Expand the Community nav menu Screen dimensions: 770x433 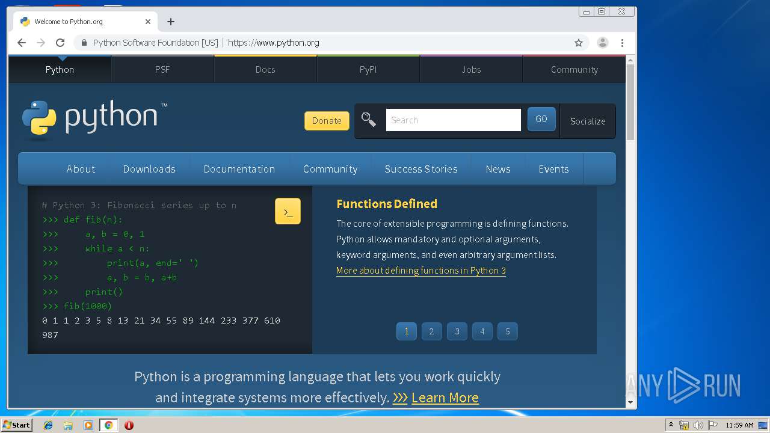[x=330, y=169]
